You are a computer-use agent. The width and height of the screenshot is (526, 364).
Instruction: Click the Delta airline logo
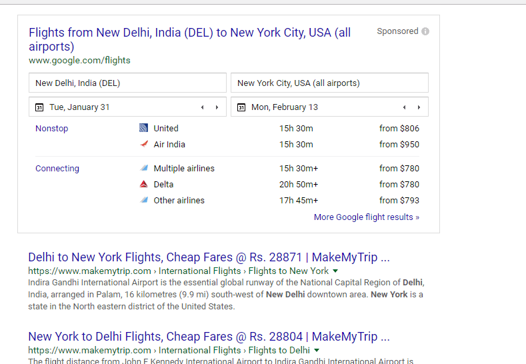click(143, 184)
